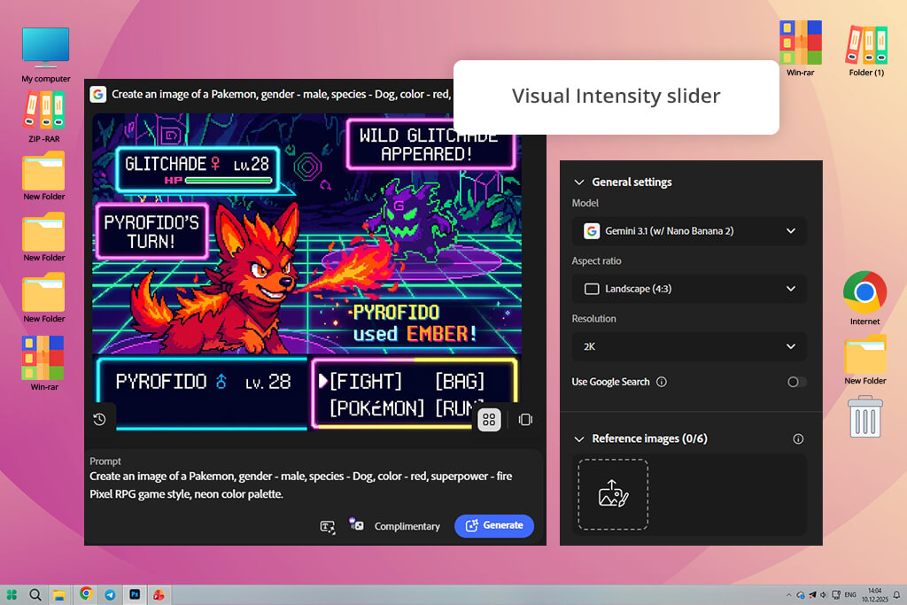Select Win-rar icon at top right desktop

(801, 48)
